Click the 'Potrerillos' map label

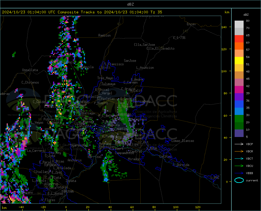(x=53, y=119)
